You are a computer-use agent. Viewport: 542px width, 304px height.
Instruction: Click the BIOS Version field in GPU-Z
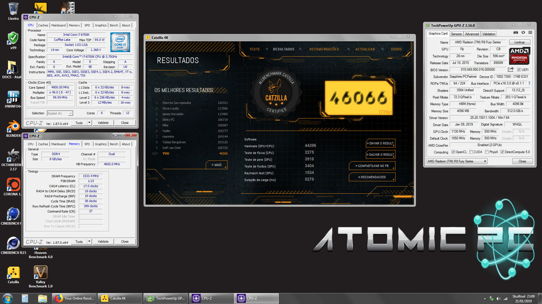click(478, 70)
